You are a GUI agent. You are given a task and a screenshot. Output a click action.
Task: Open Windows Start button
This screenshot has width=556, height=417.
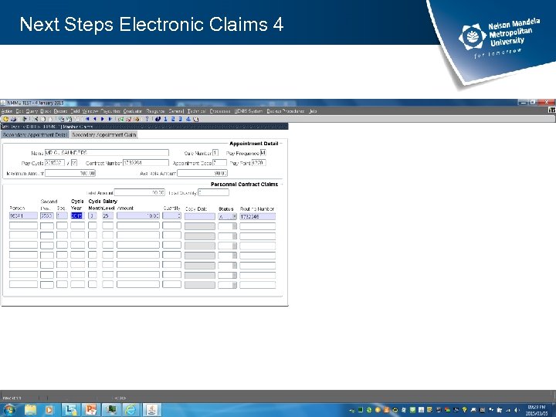tap(9, 410)
